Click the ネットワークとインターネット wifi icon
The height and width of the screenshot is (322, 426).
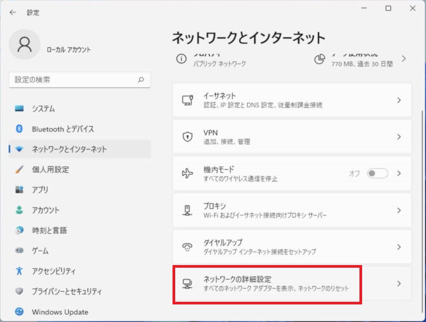click(x=19, y=149)
